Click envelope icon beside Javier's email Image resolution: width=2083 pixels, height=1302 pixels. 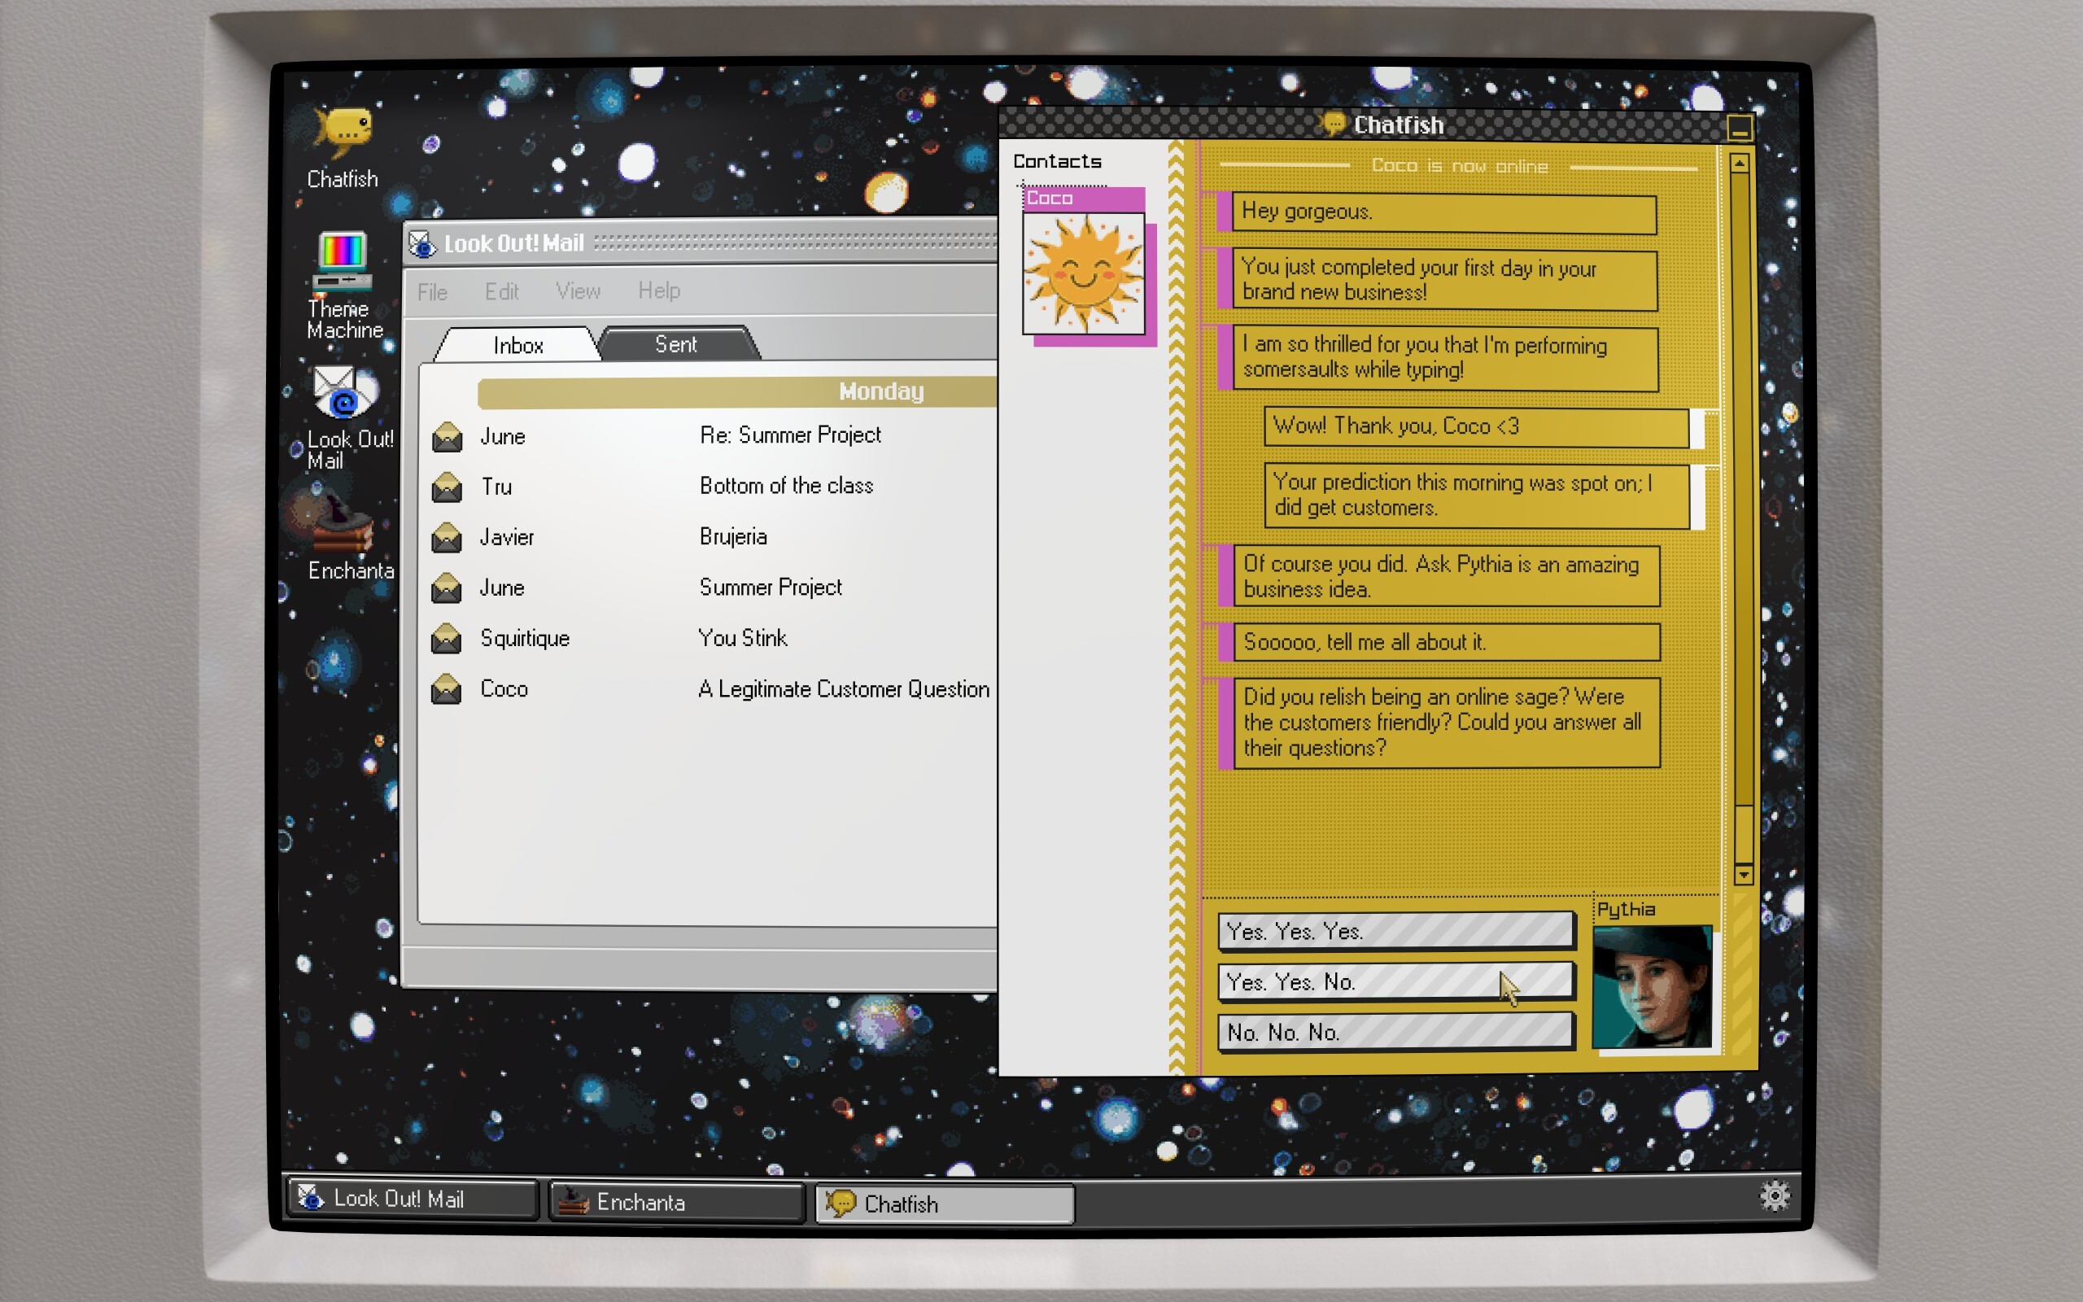click(x=447, y=538)
